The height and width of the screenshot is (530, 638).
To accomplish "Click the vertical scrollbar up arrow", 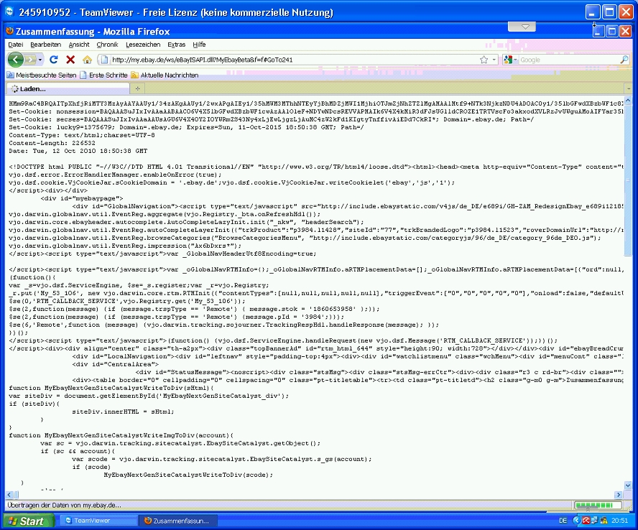I will 628,100.
